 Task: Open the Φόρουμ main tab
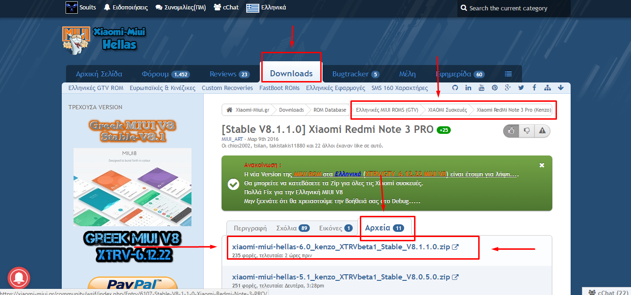click(x=166, y=74)
